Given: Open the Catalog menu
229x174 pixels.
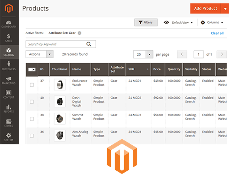Looking at the screenshot, I should 9,52.
